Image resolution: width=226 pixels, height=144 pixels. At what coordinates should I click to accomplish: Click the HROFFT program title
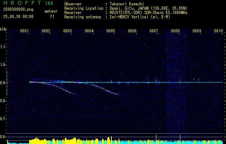click(22, 3)
